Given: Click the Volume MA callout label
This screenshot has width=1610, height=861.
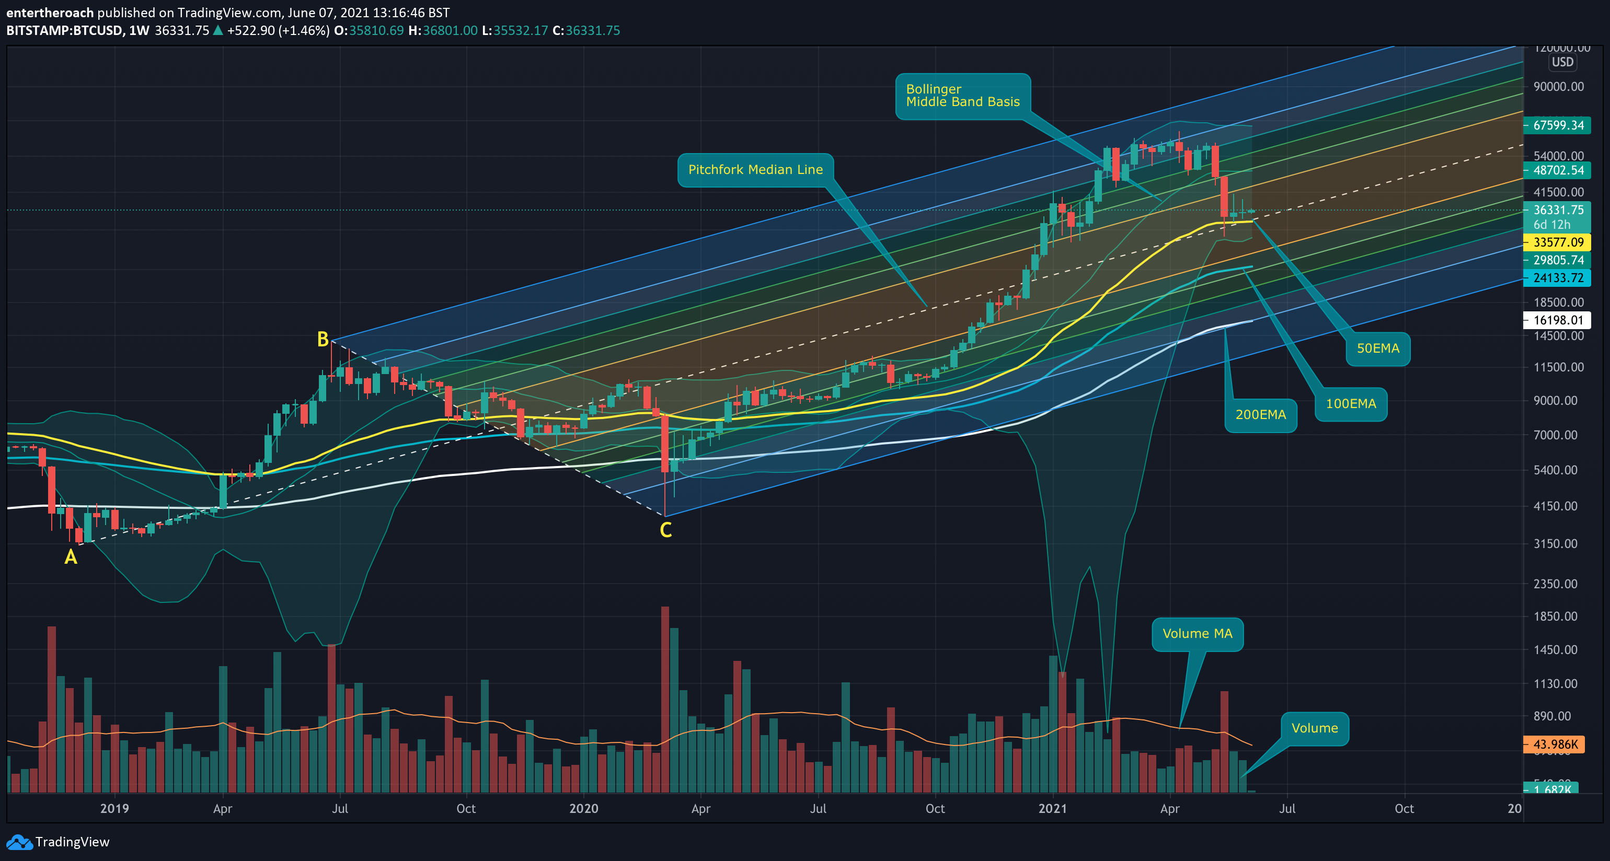Looking at the screenshot, I should pyautogui.click(x=1197, y=634).
